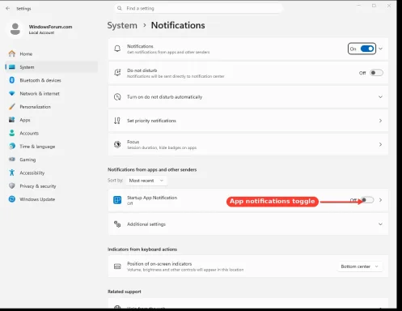The image size is (402, 311).
Task: Click the Home house icon
Action: click(12, 53)
